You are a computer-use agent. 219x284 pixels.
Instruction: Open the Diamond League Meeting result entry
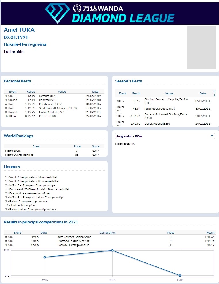73,241
